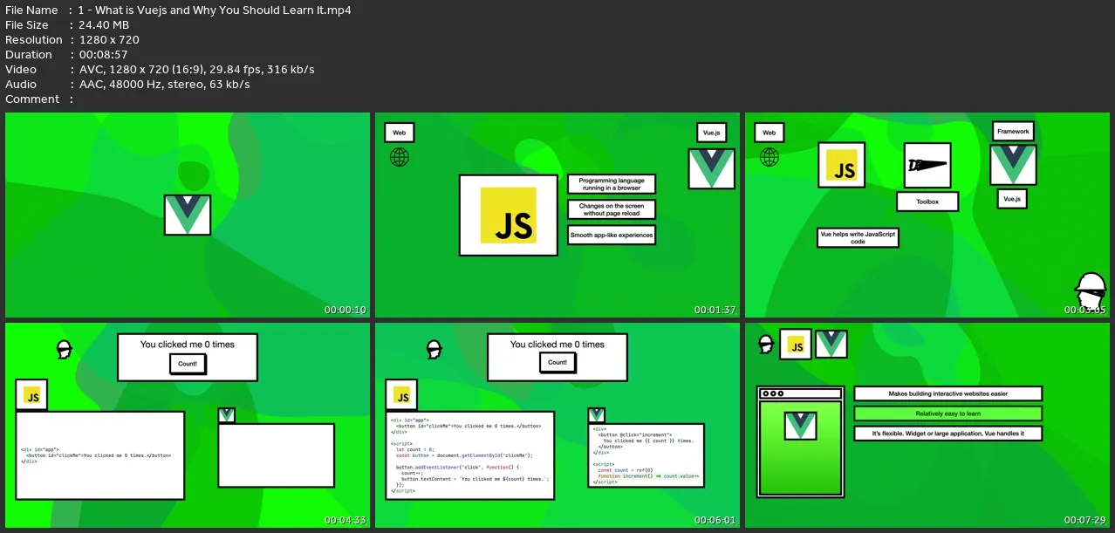Viewport: 1115px width, 533px height.
Task: Click 'Changes on the screen without page reload' box
Action: pos(612,209)
